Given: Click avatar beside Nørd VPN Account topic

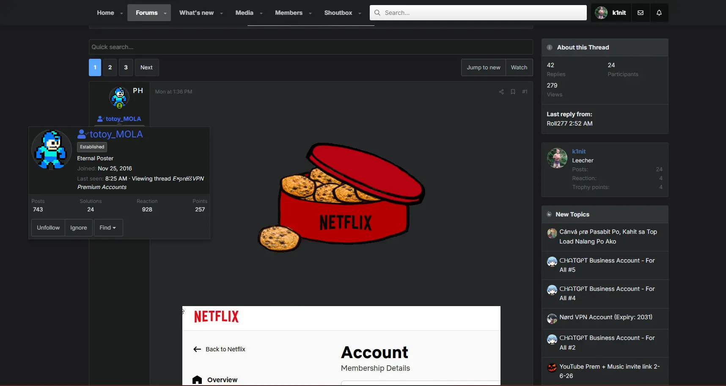Looking at the screenshot, I should coord(552,318).
